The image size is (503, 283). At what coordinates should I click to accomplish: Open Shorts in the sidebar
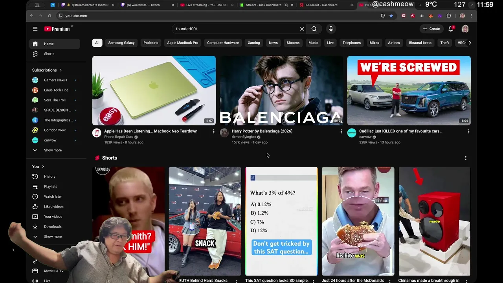pyautogui.click(x=55, y=54)
